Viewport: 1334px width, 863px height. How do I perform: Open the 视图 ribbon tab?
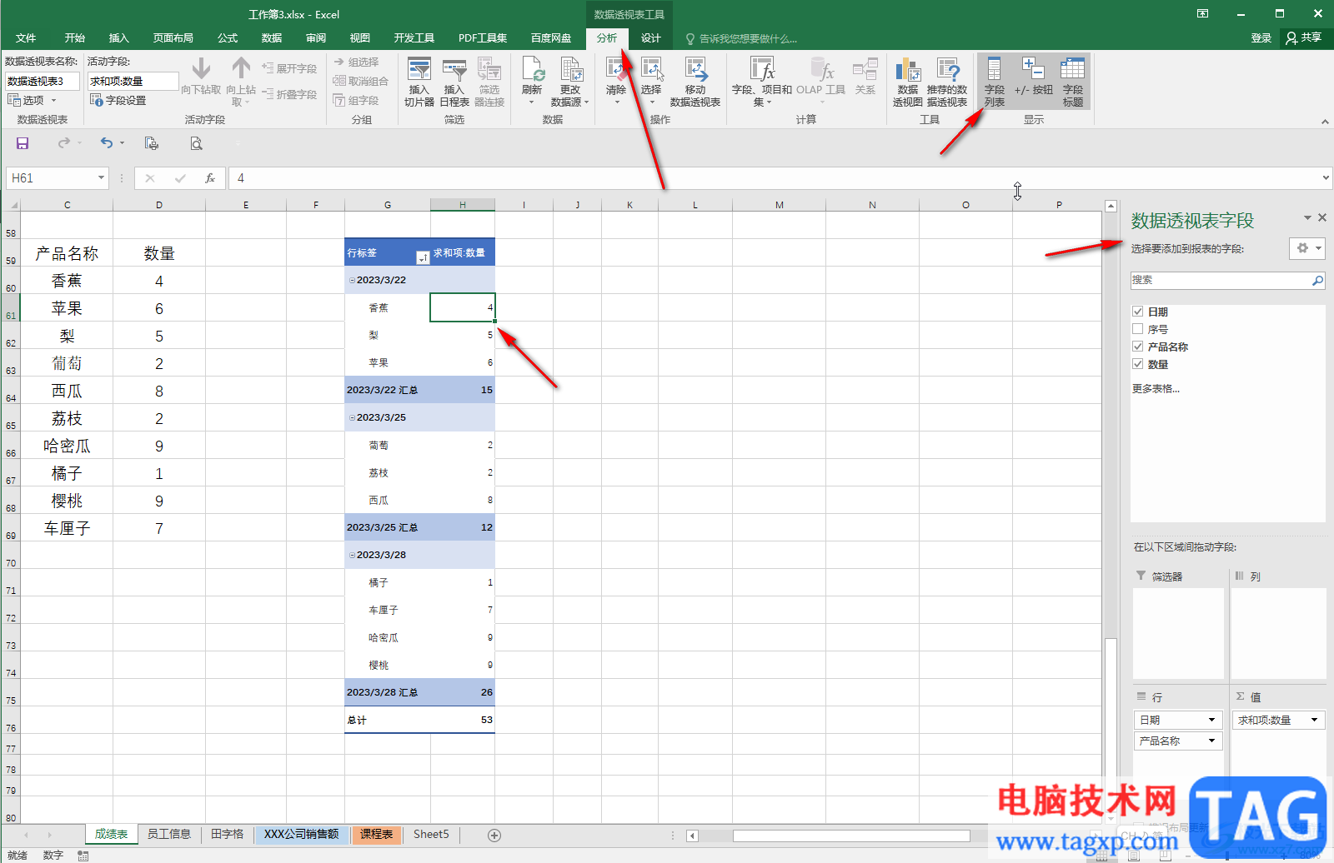[360, 38]
